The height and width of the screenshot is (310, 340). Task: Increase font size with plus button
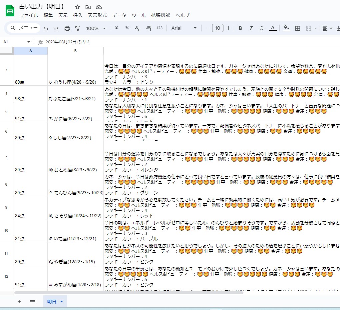228,28
